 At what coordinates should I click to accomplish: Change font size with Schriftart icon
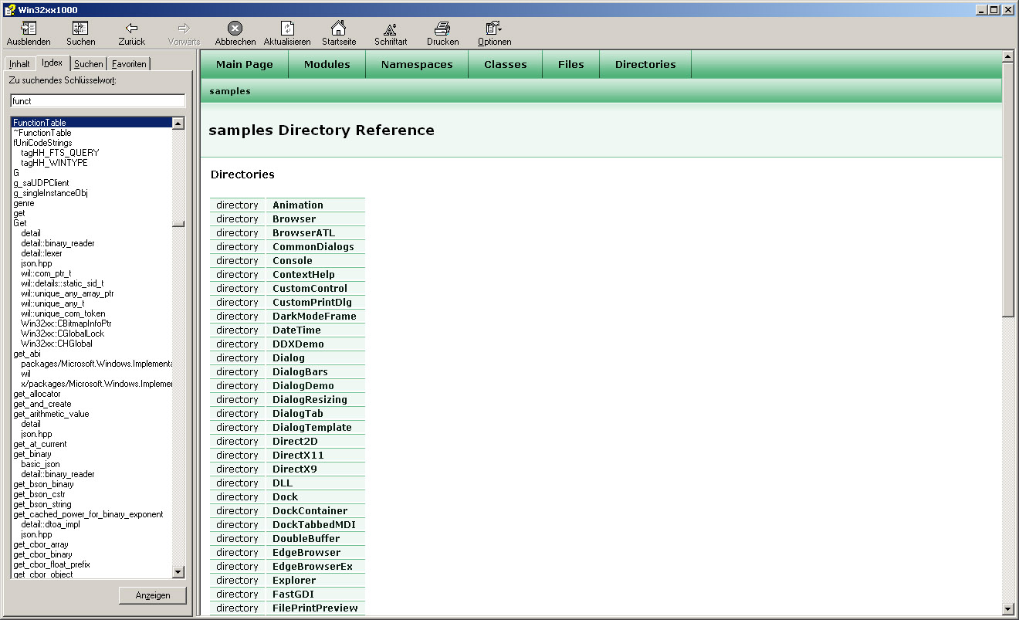[x=390, y=29]
